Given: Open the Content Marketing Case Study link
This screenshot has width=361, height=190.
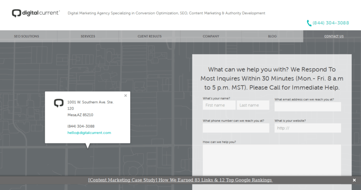Looking at the screenshot, I should point(180,180).
